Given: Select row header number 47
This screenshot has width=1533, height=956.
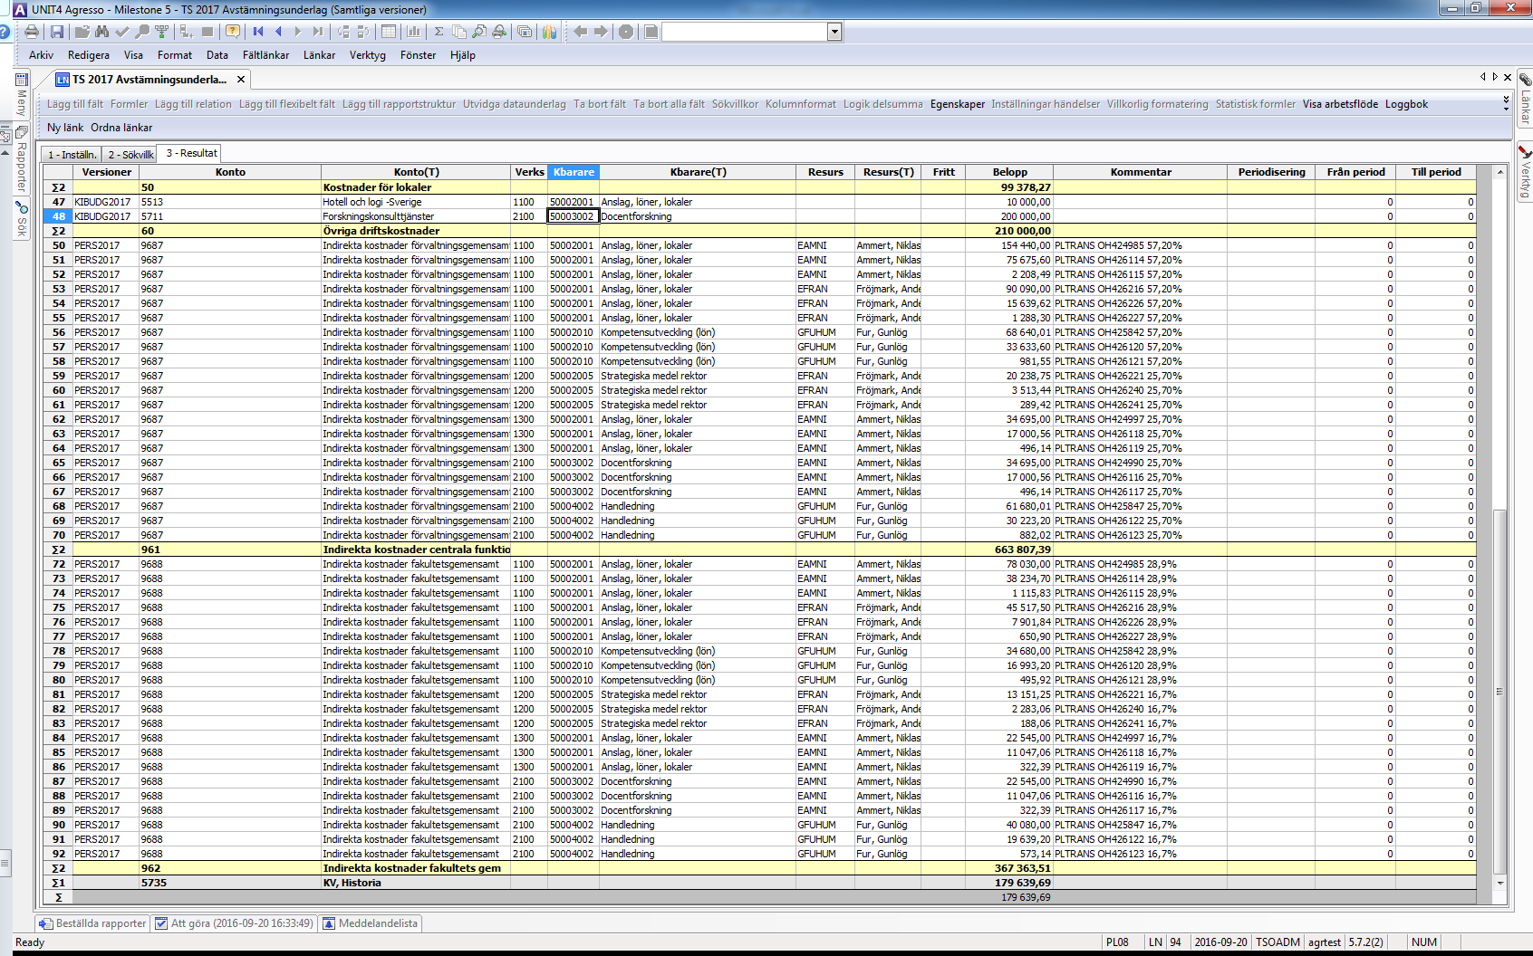Looking at the screenshot, I should [59, 202].
